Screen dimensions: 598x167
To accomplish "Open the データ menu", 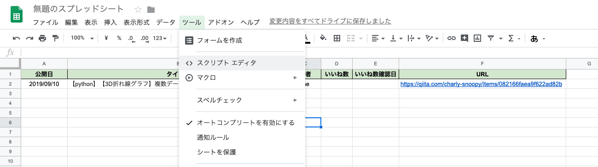I will [x=166, y=22].
